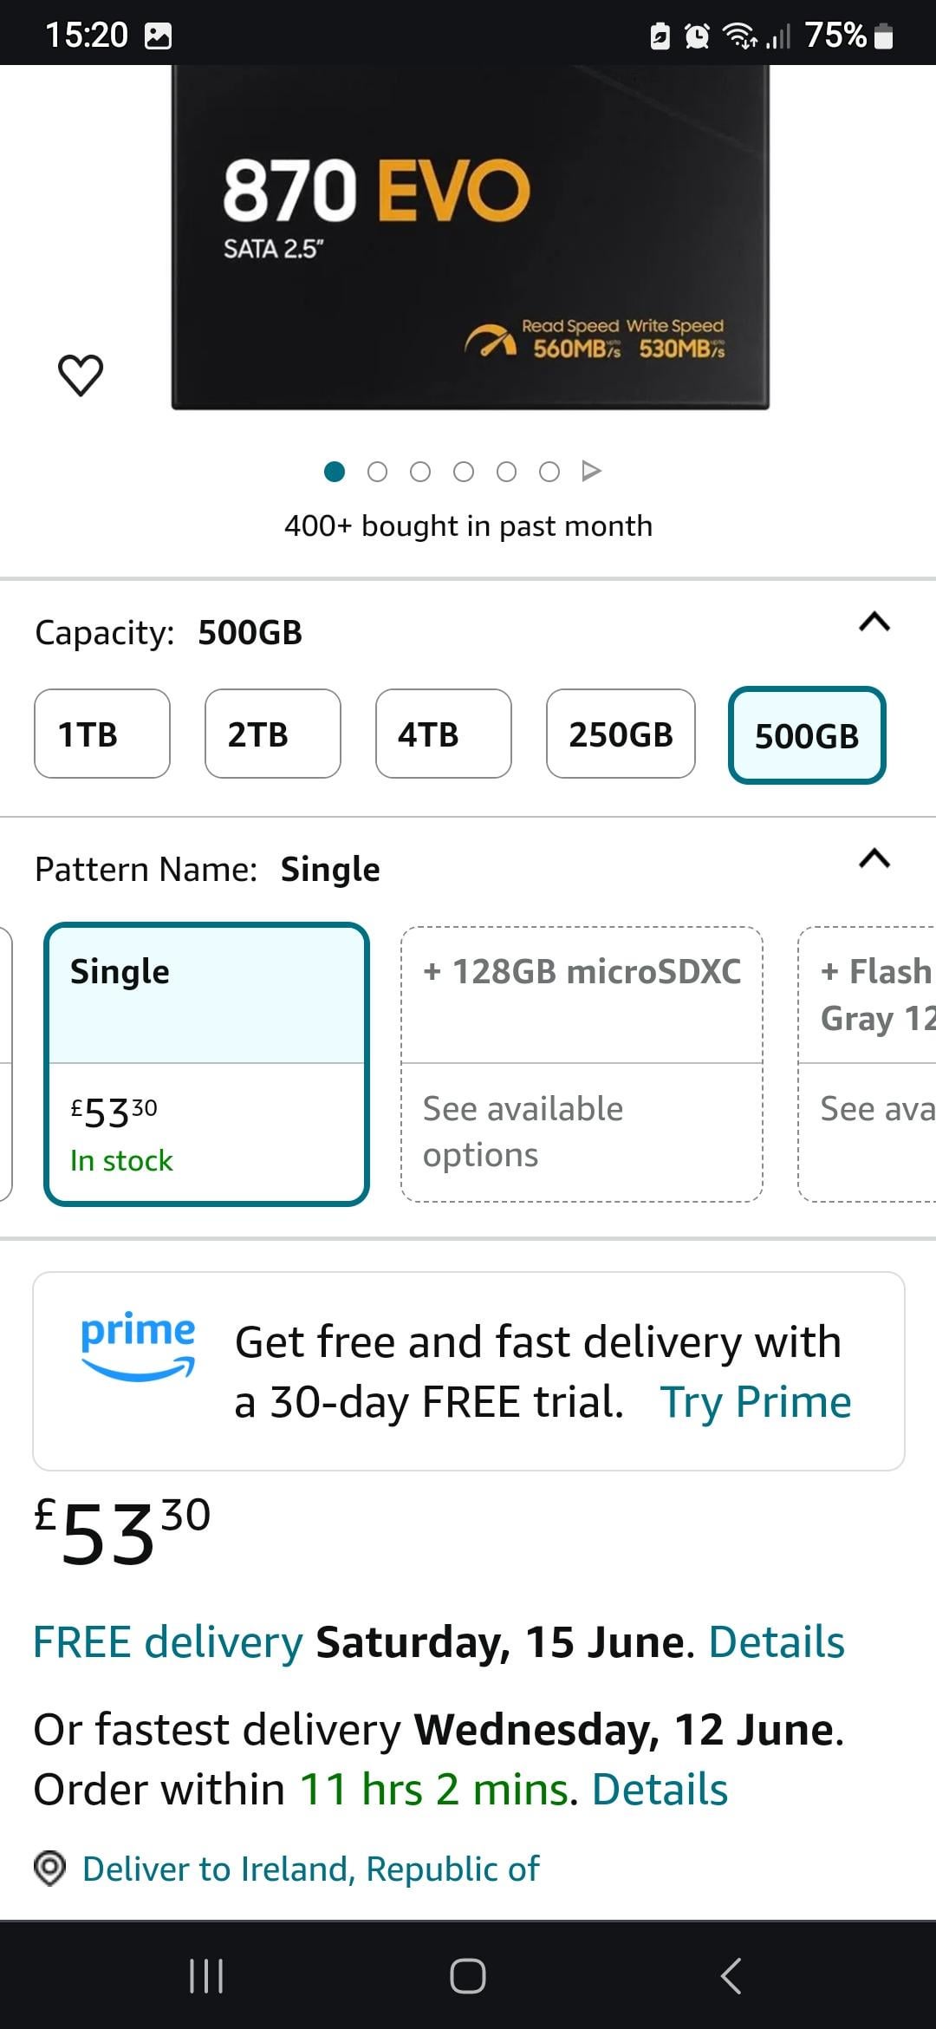
Task: Tap the heart wishlist icon
Action: click(81, 375)
